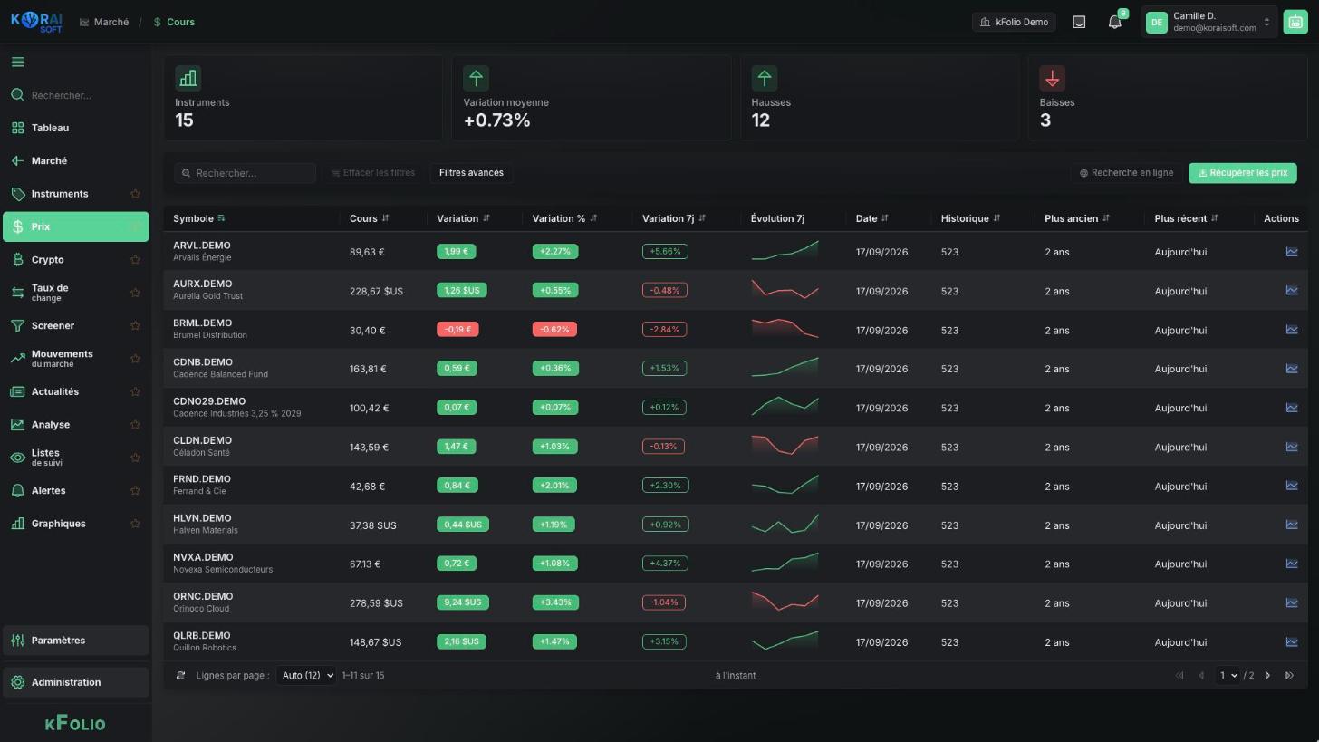Click Récupérer les prix button
Image resolution: width=1319 pixels, height=742 pixels.
coord(1242,173)
